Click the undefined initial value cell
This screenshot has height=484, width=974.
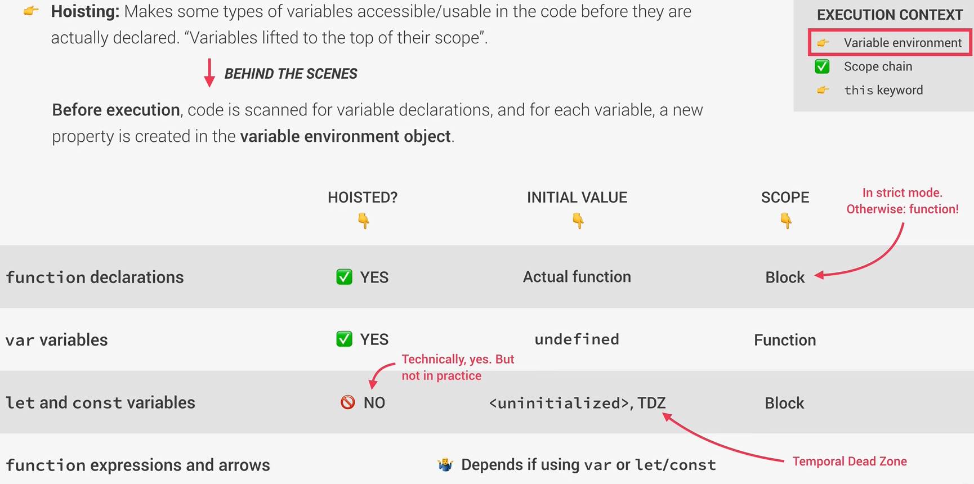[577, 339]
